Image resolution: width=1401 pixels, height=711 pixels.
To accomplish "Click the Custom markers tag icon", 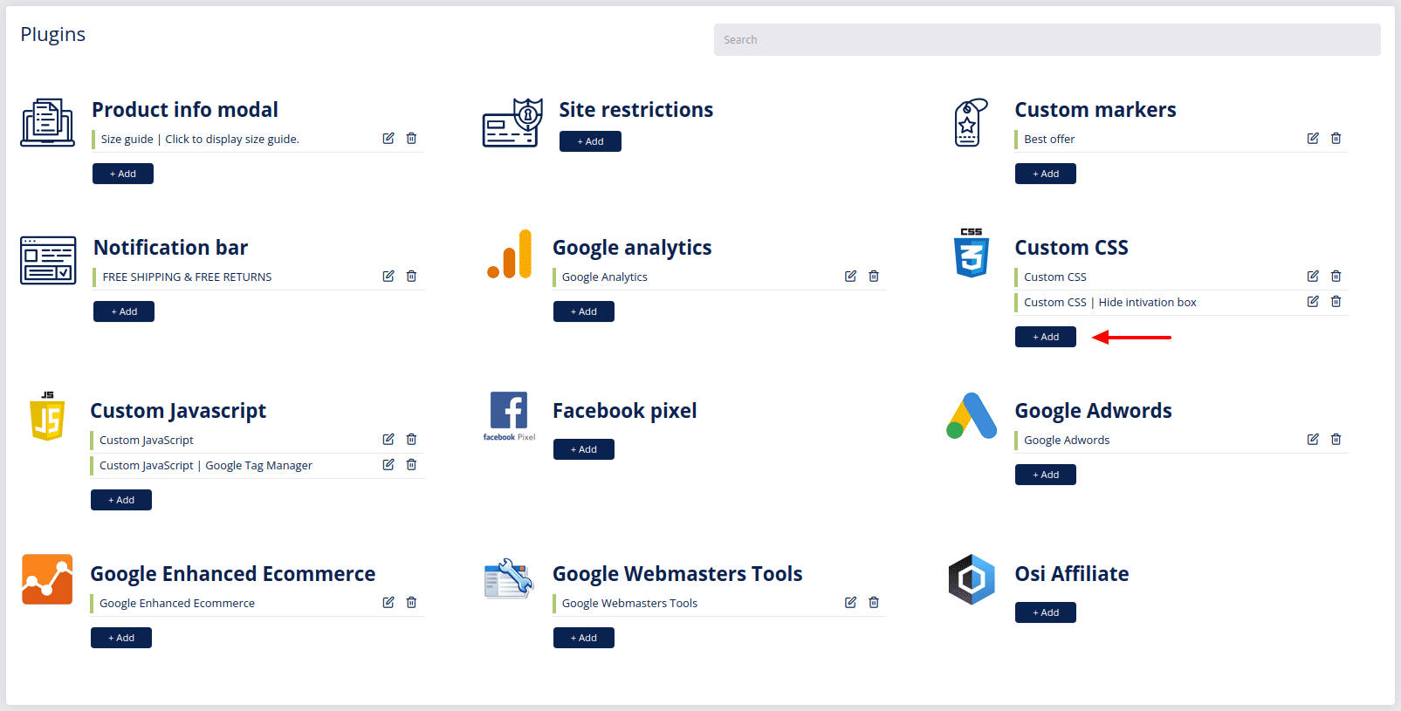I will click(x=971, y=122).
